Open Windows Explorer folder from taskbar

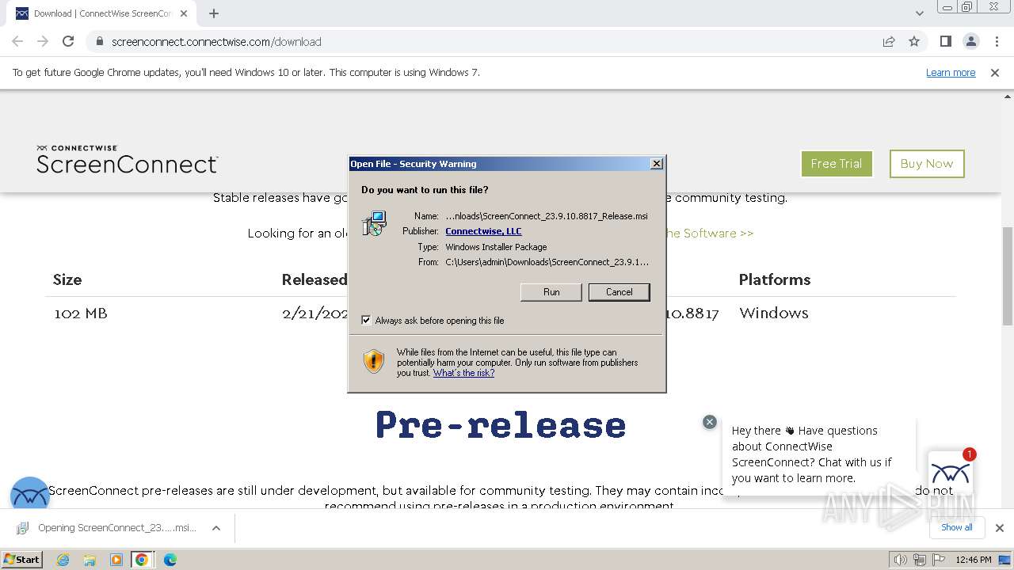pos(90,560)
